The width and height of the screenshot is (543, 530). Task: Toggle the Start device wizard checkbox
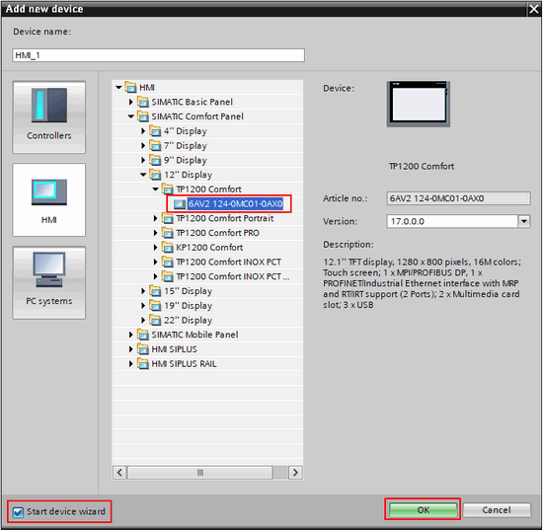[x=18, y=511]
